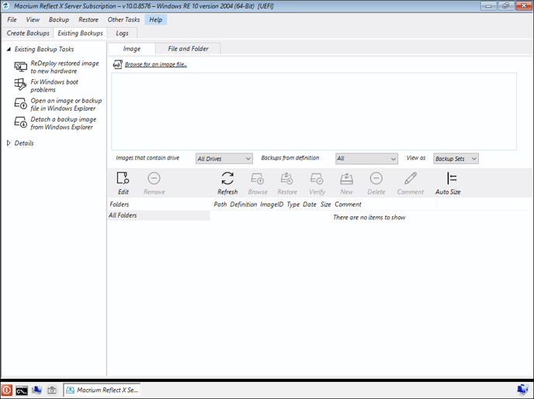Open the Restore menu

88,19
